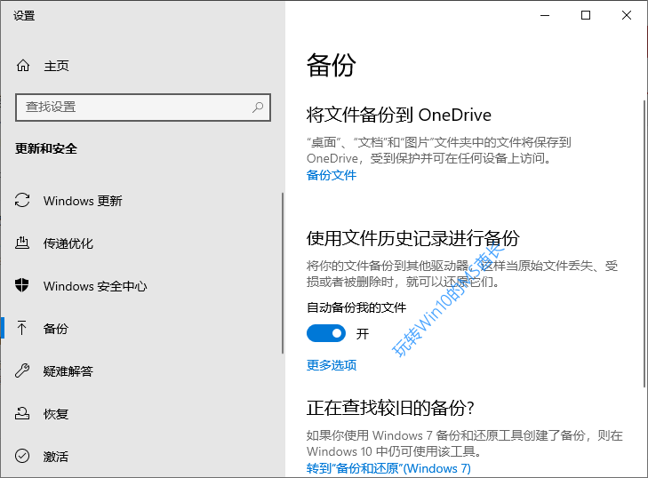Open 备份文件 OneDrive link

331,175
